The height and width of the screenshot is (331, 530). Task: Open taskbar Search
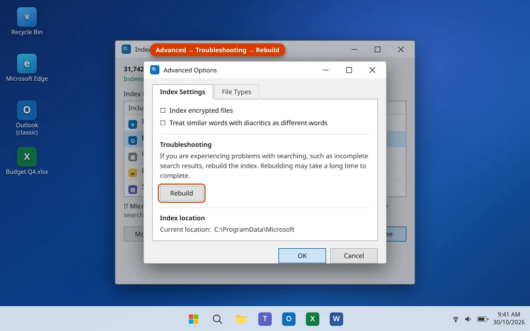pos(217,319)
